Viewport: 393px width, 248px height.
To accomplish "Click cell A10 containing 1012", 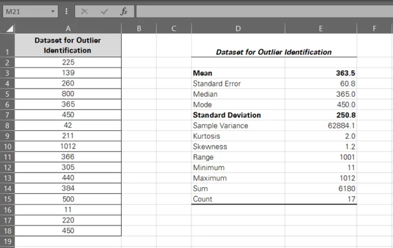I will [68, 146].
